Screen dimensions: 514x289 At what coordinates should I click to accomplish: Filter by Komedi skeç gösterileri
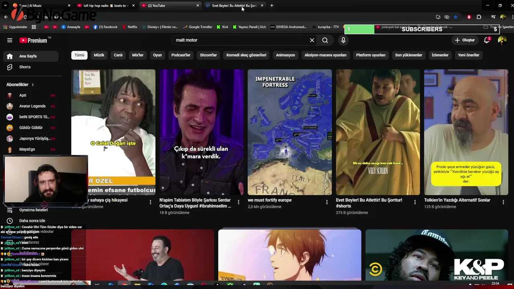246,55
